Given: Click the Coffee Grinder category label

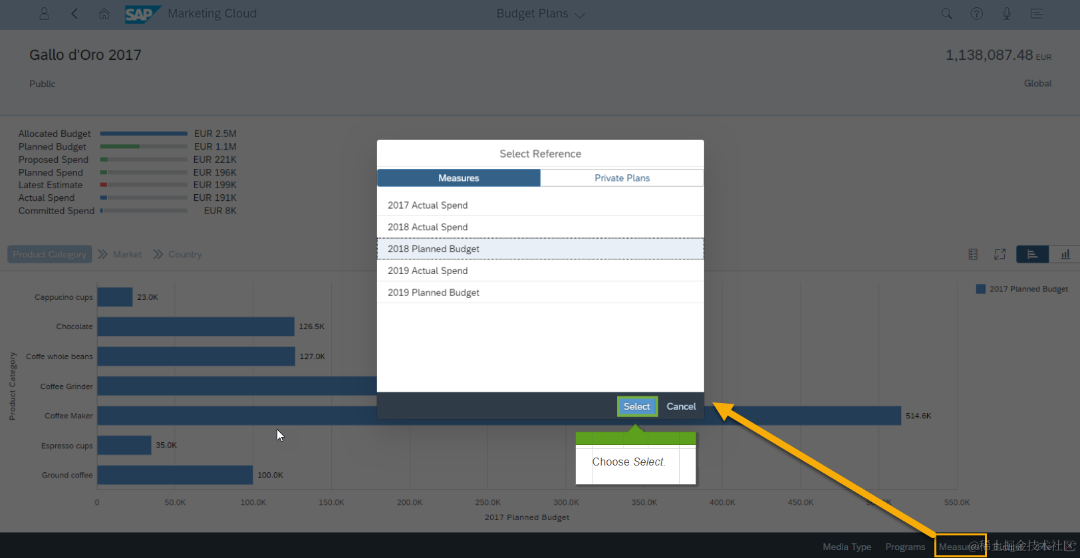Looking at the screenshot, I should [67, 386].
